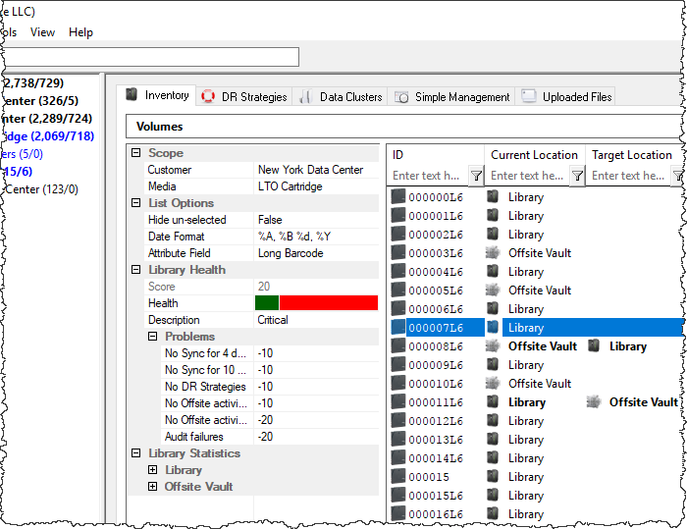Click the red portion of Health bar

coord(329,303)
